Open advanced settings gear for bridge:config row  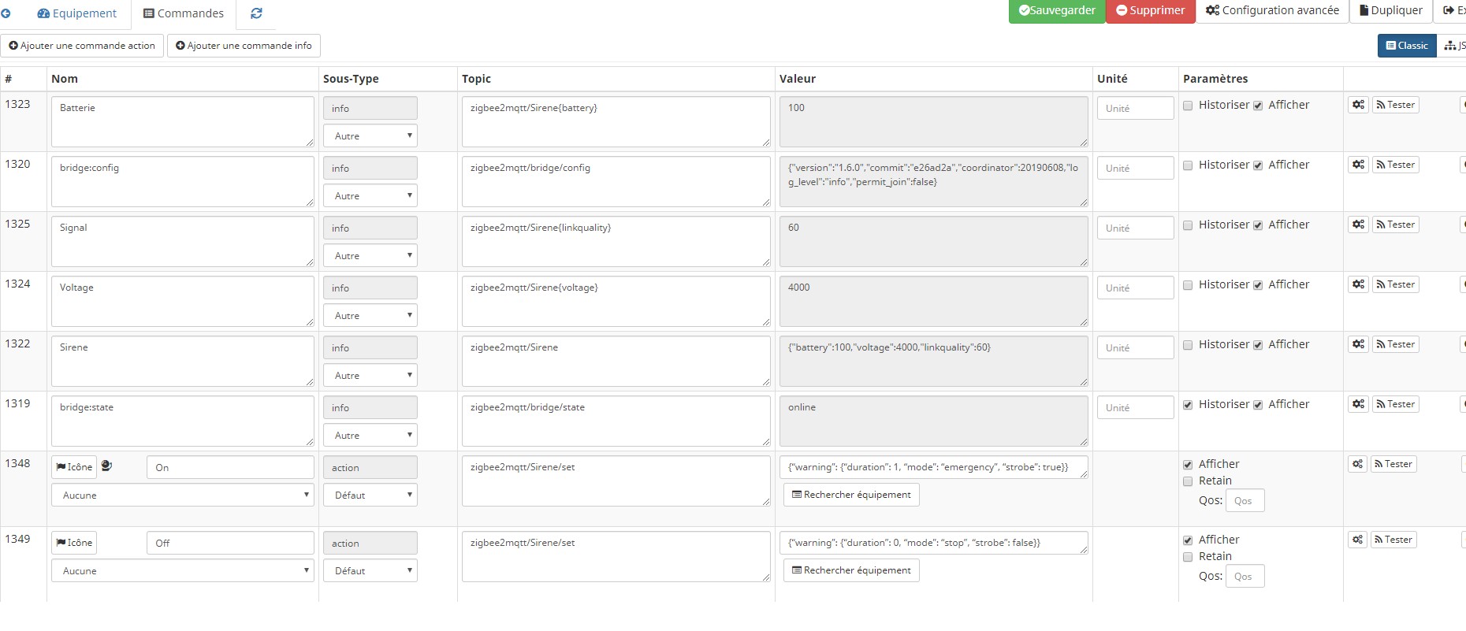[x=1358, y=165]
